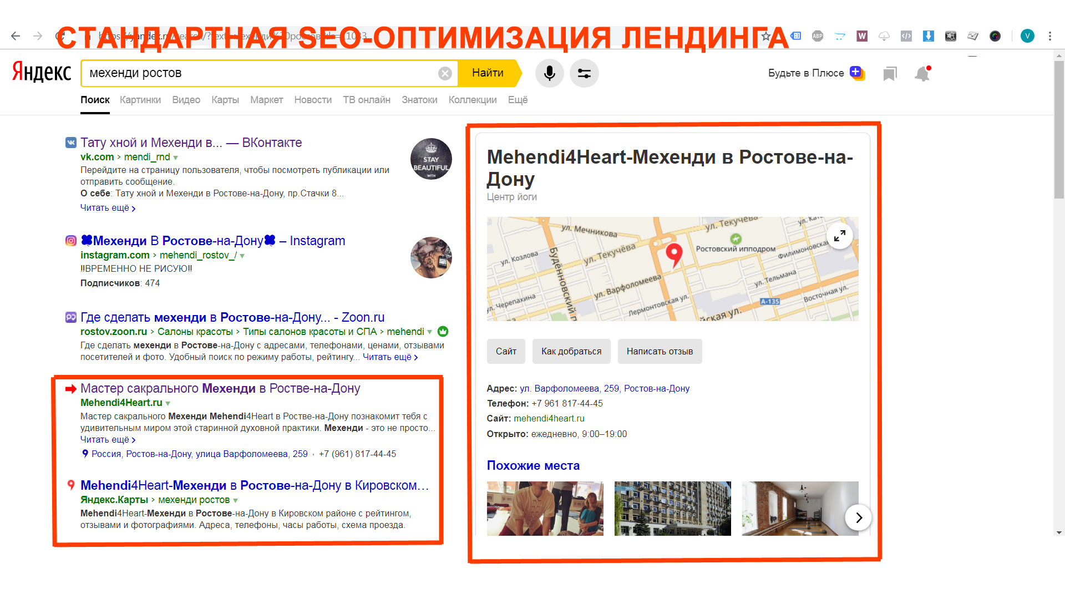This screenshot has height=599, width=1065.
Task: Click the VK favicon next to first result
Action: [71, 143]
